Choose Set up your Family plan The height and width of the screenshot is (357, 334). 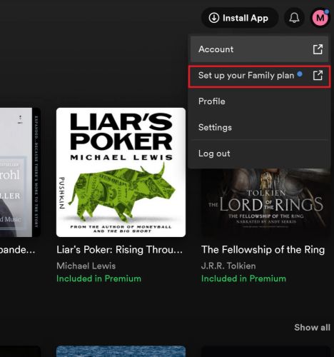coord(259,76)
